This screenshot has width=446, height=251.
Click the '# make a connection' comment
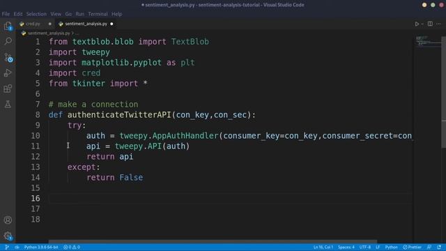(x=93, y=105)
